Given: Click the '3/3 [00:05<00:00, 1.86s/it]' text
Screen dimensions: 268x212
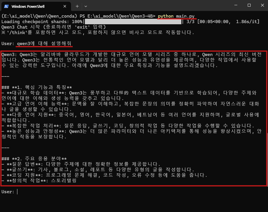Looking at the screenshot, I should [x=223, y=22].
